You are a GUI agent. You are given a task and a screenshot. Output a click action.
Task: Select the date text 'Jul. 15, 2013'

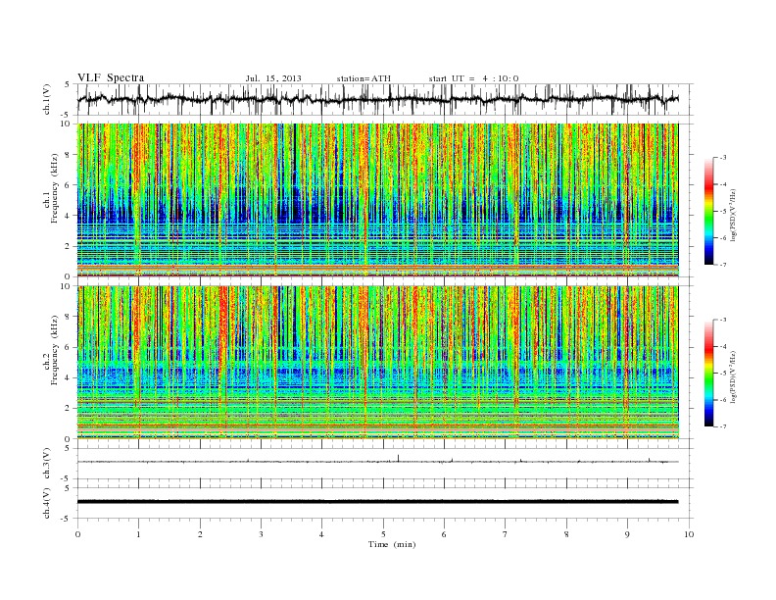[273, 78]
